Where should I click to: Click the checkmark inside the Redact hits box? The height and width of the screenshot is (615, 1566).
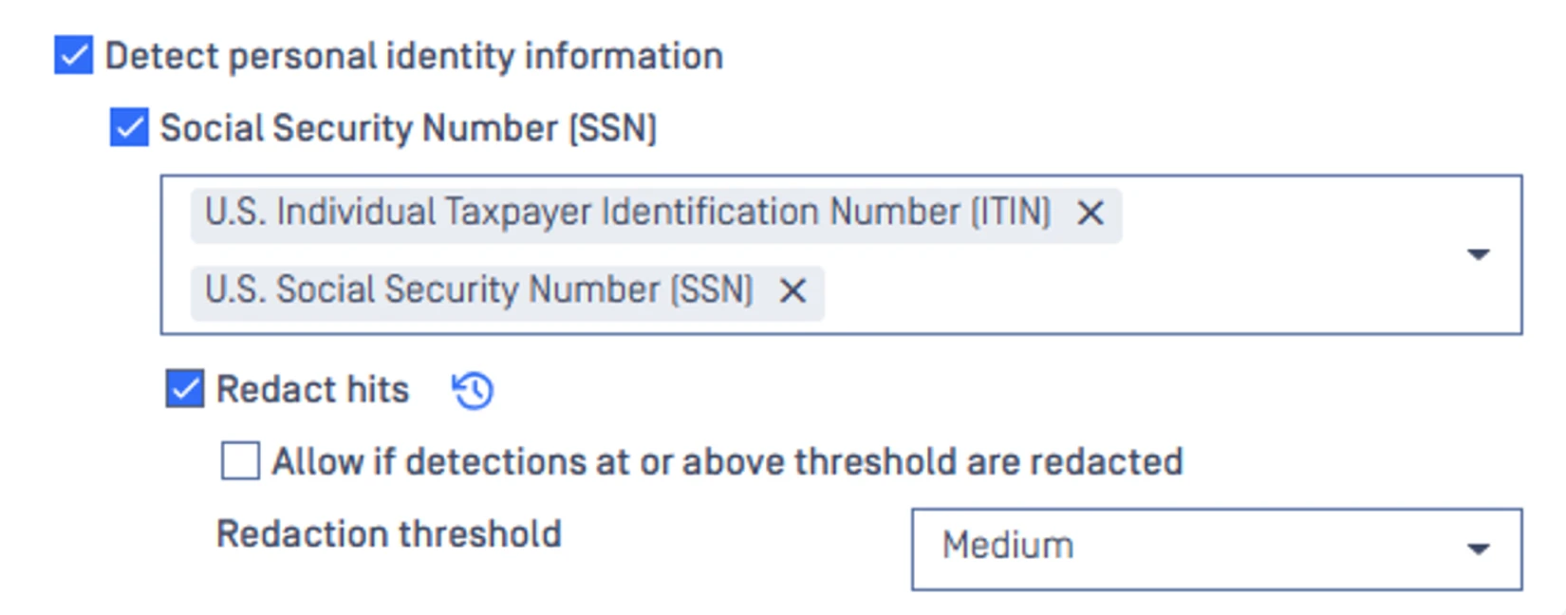pyautogui.click(x=185, y=389)
